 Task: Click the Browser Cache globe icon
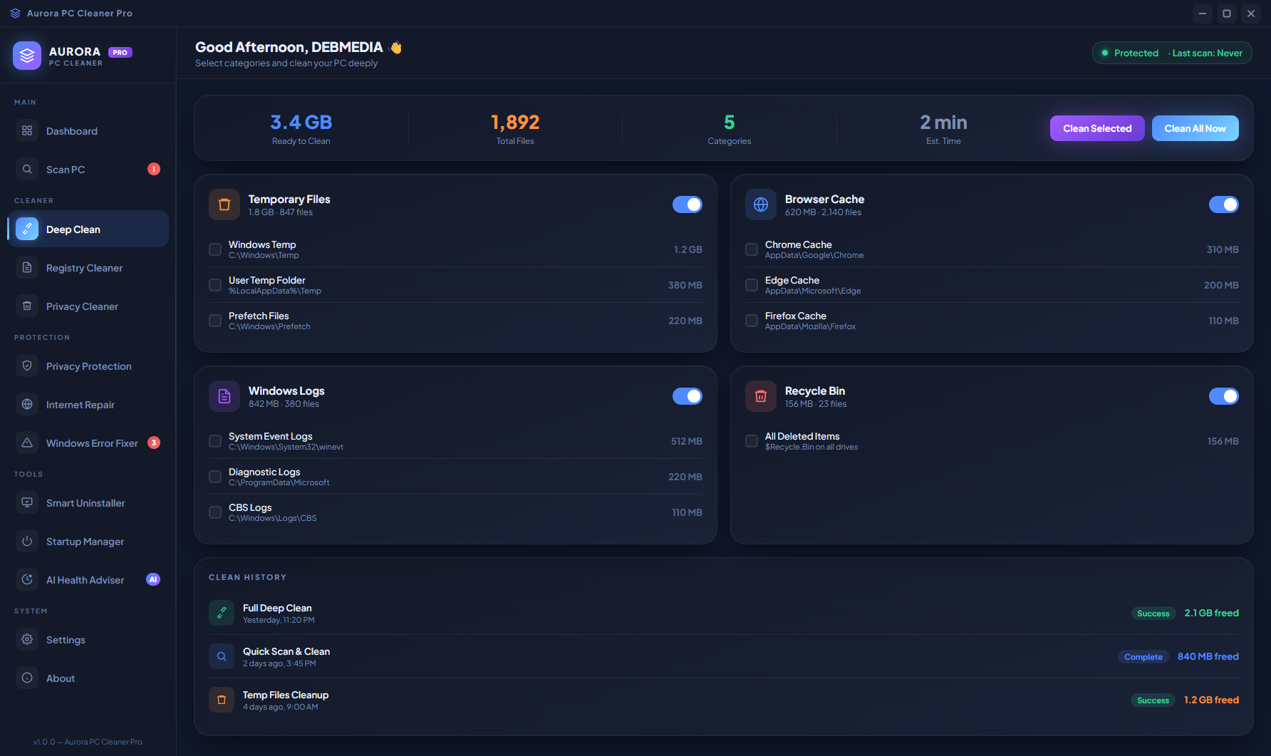[761, 205]
